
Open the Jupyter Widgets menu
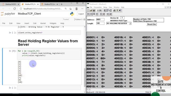(x=53, y=23)
